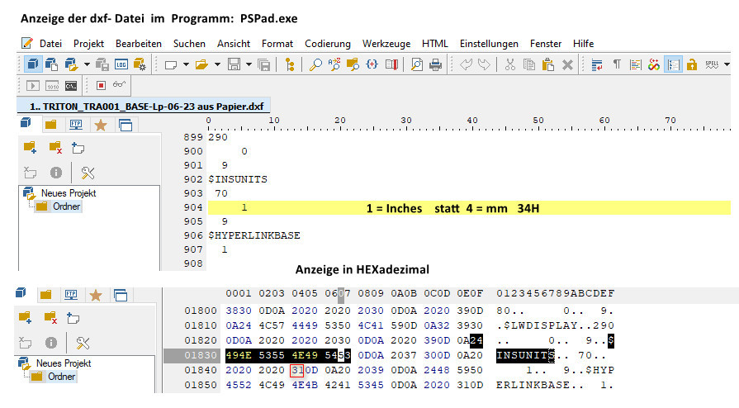739x408 pixels.
Task: Open the Fenster menu
Action: point(545,44)
